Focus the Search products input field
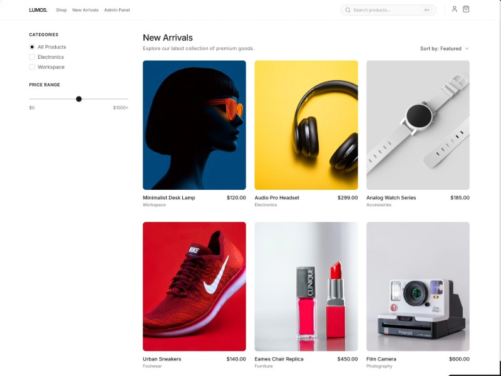501x376 pixels. [x=385, y=10]
